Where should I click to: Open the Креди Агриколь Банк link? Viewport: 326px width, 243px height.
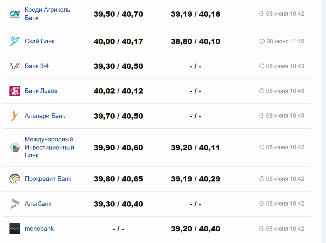pos(47,14)
